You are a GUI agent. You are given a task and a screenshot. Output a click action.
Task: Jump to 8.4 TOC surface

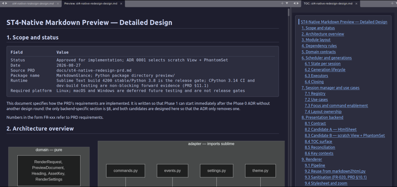(x=319, y=141)
